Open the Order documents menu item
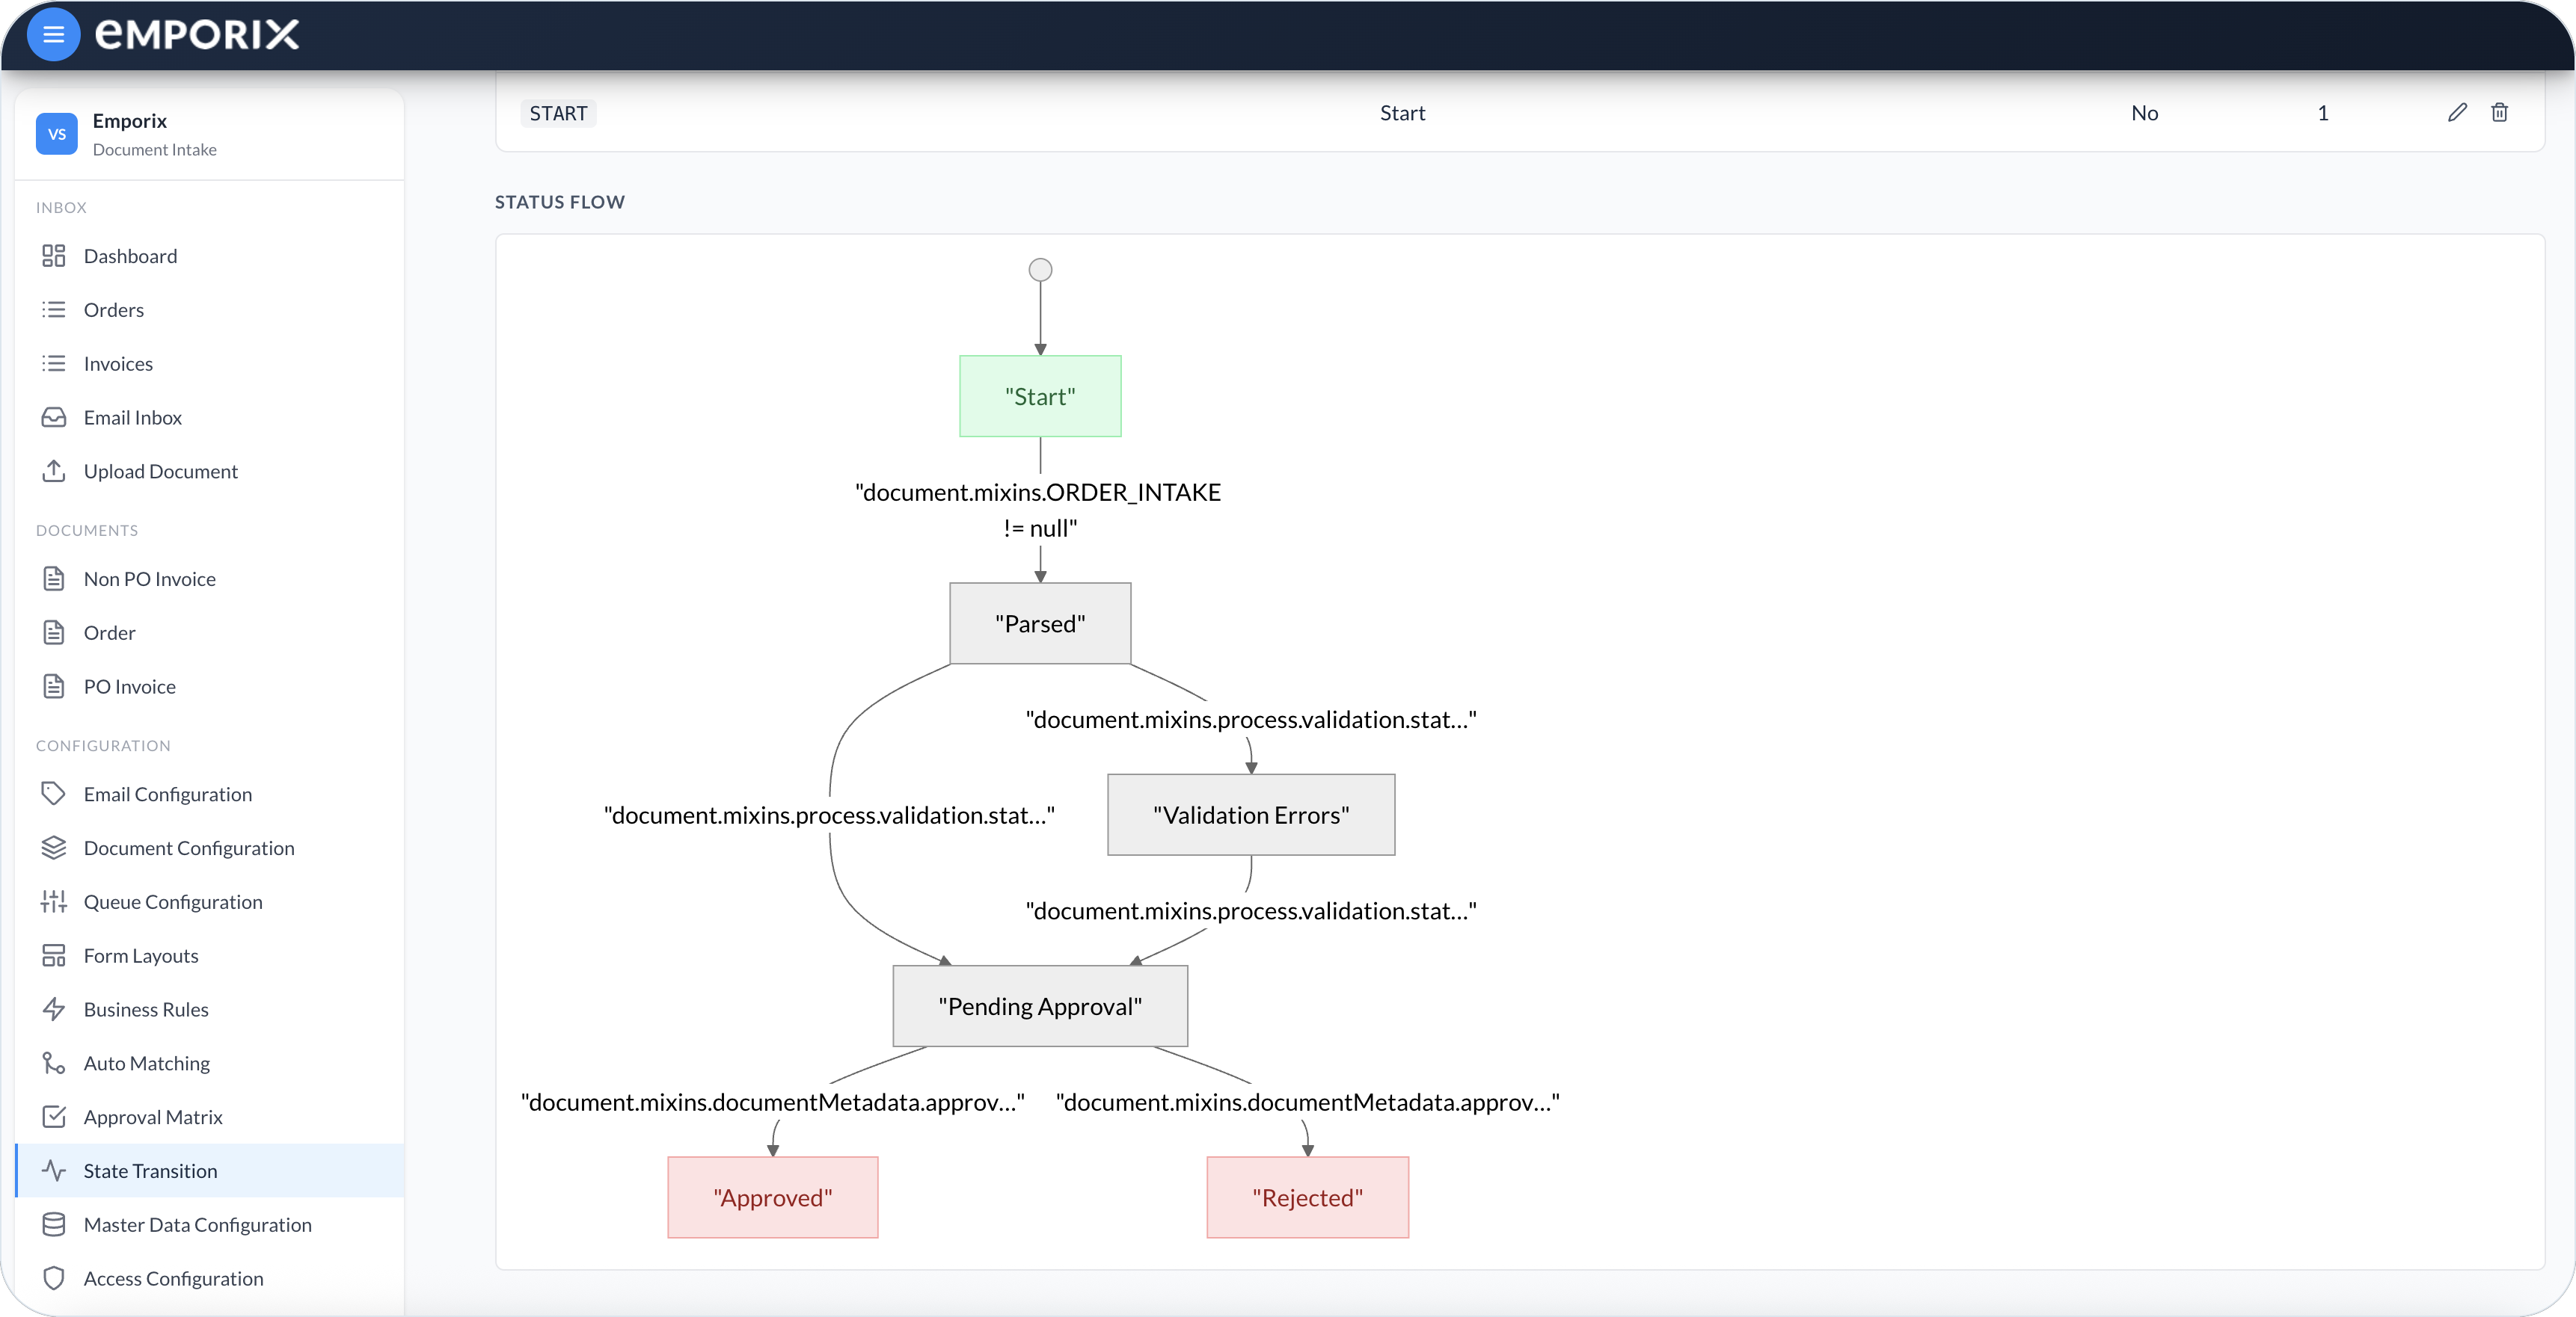Viewport: 2576px width, 1317px height. (x=210, y=632)
